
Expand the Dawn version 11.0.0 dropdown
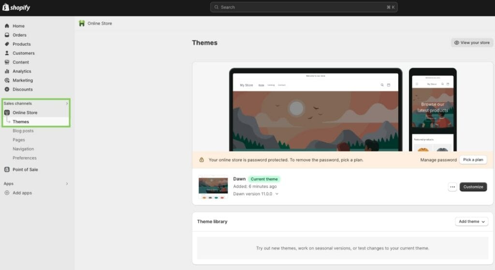277,194
